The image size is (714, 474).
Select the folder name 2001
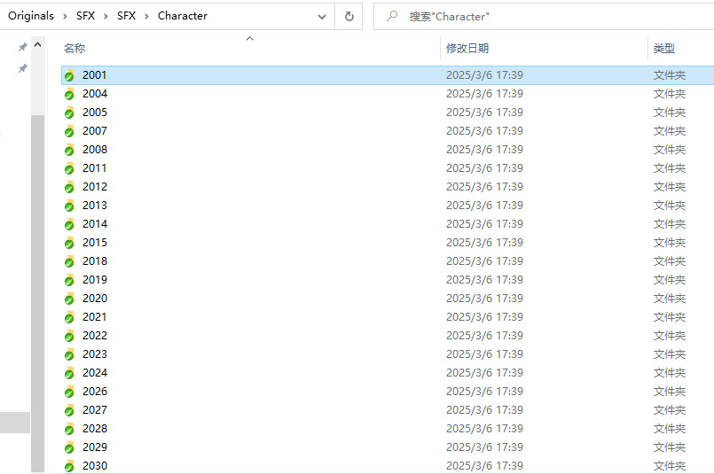[x=94, y=75]
